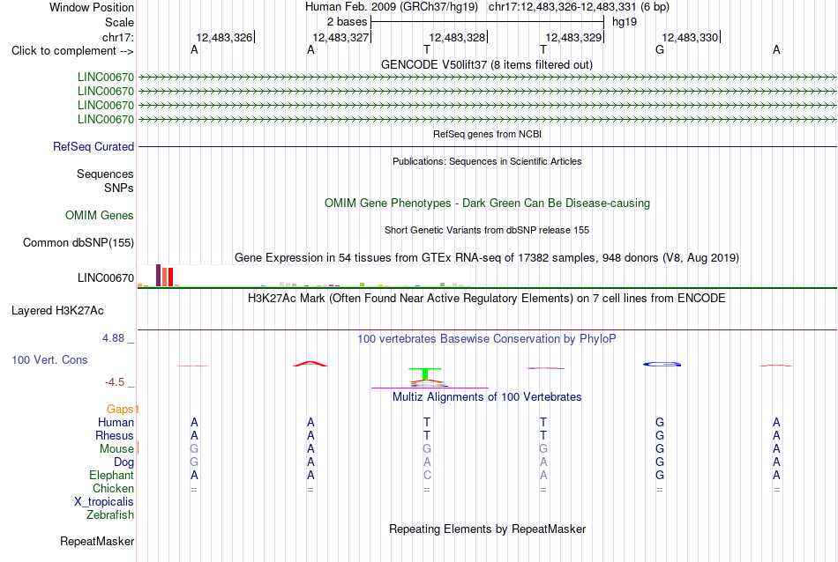Click the '100 Vert. Cons' side label
The height and width of the screenshot is (562, 838).
[49, 360]
